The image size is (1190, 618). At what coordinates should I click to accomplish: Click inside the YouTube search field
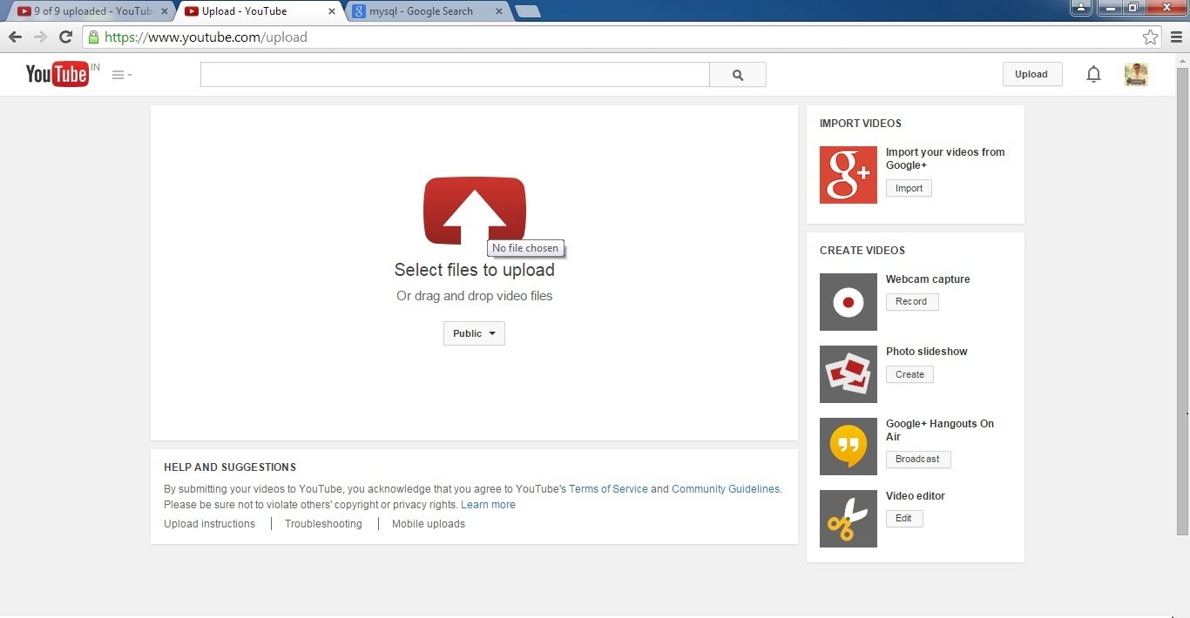455,75
